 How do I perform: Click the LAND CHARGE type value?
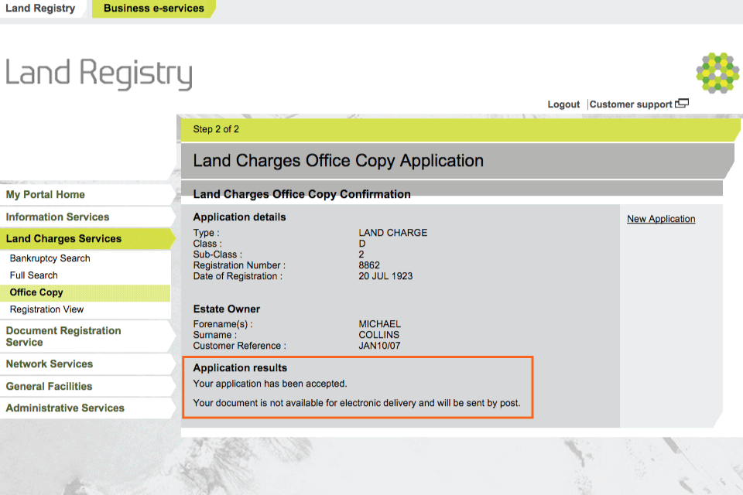click(x=393, y=233)
